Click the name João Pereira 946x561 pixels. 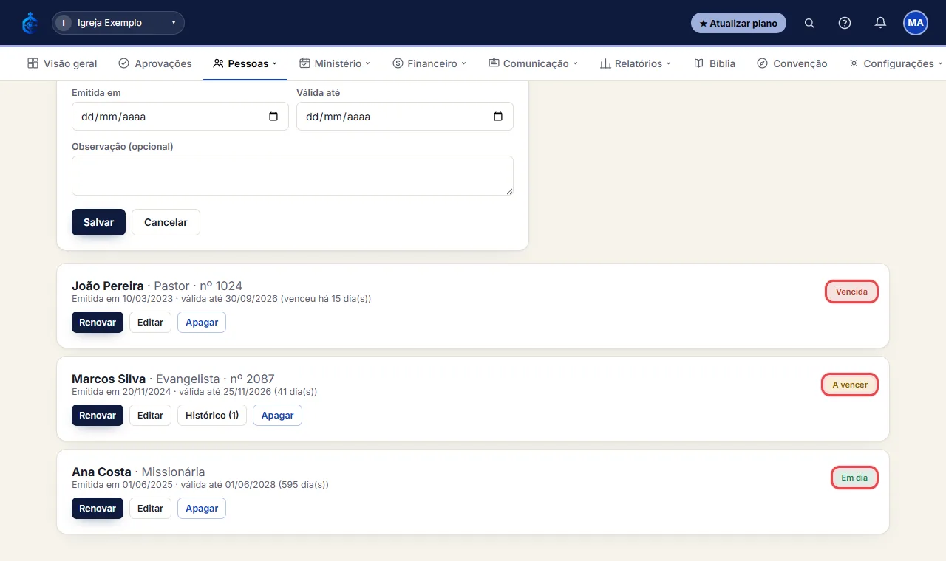pos(108,286)
